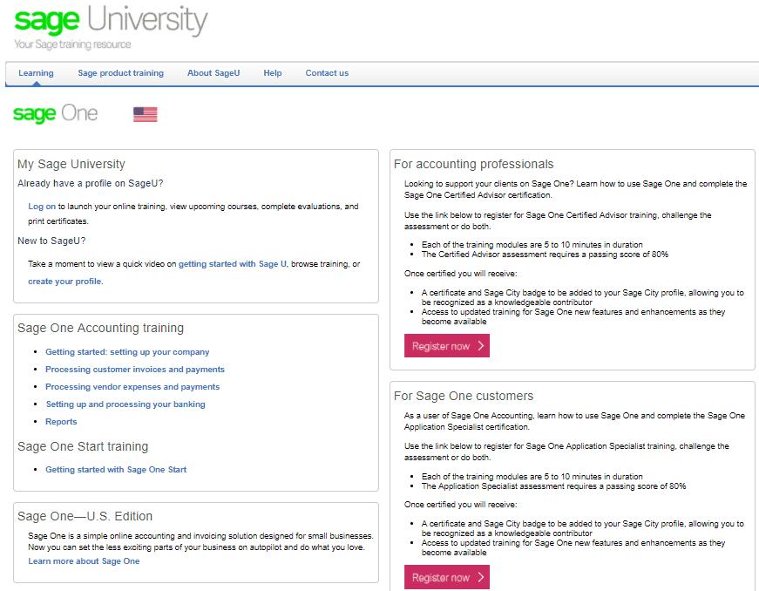759x591 pixels.
Task: Open the About SageU page
Action: [x=213, y=73]
